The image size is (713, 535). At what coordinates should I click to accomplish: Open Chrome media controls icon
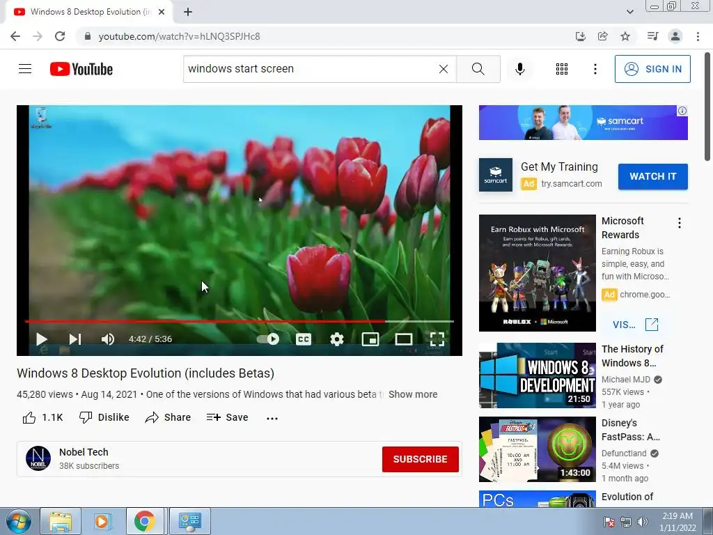coord(652,36)
